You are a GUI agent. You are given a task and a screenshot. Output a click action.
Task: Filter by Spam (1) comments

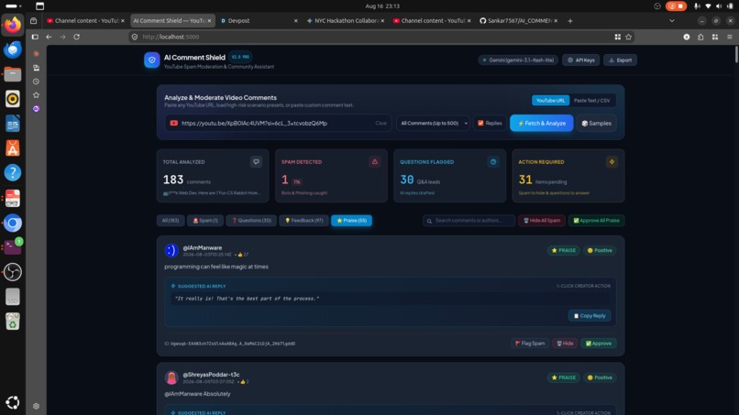[205, 221]
